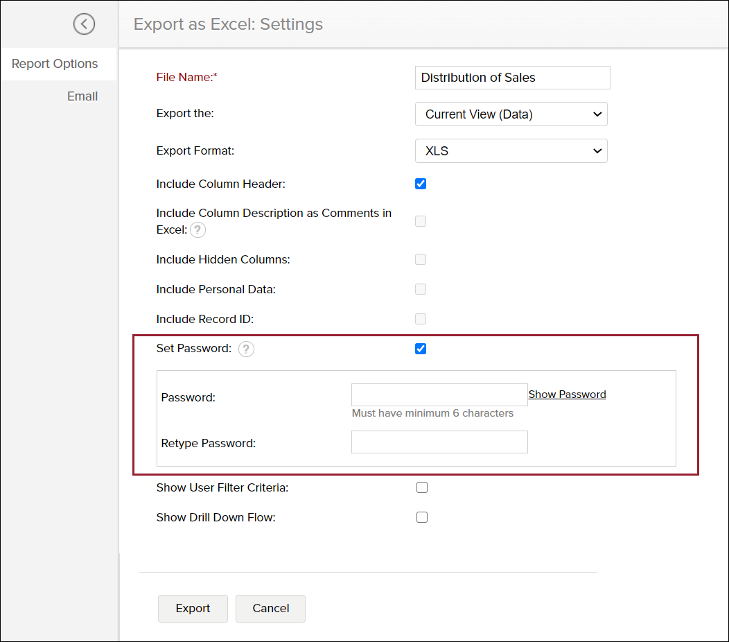Enable Include Personal Data

[421, 288]
